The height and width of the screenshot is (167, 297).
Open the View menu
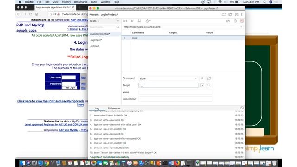pos(56,2)
